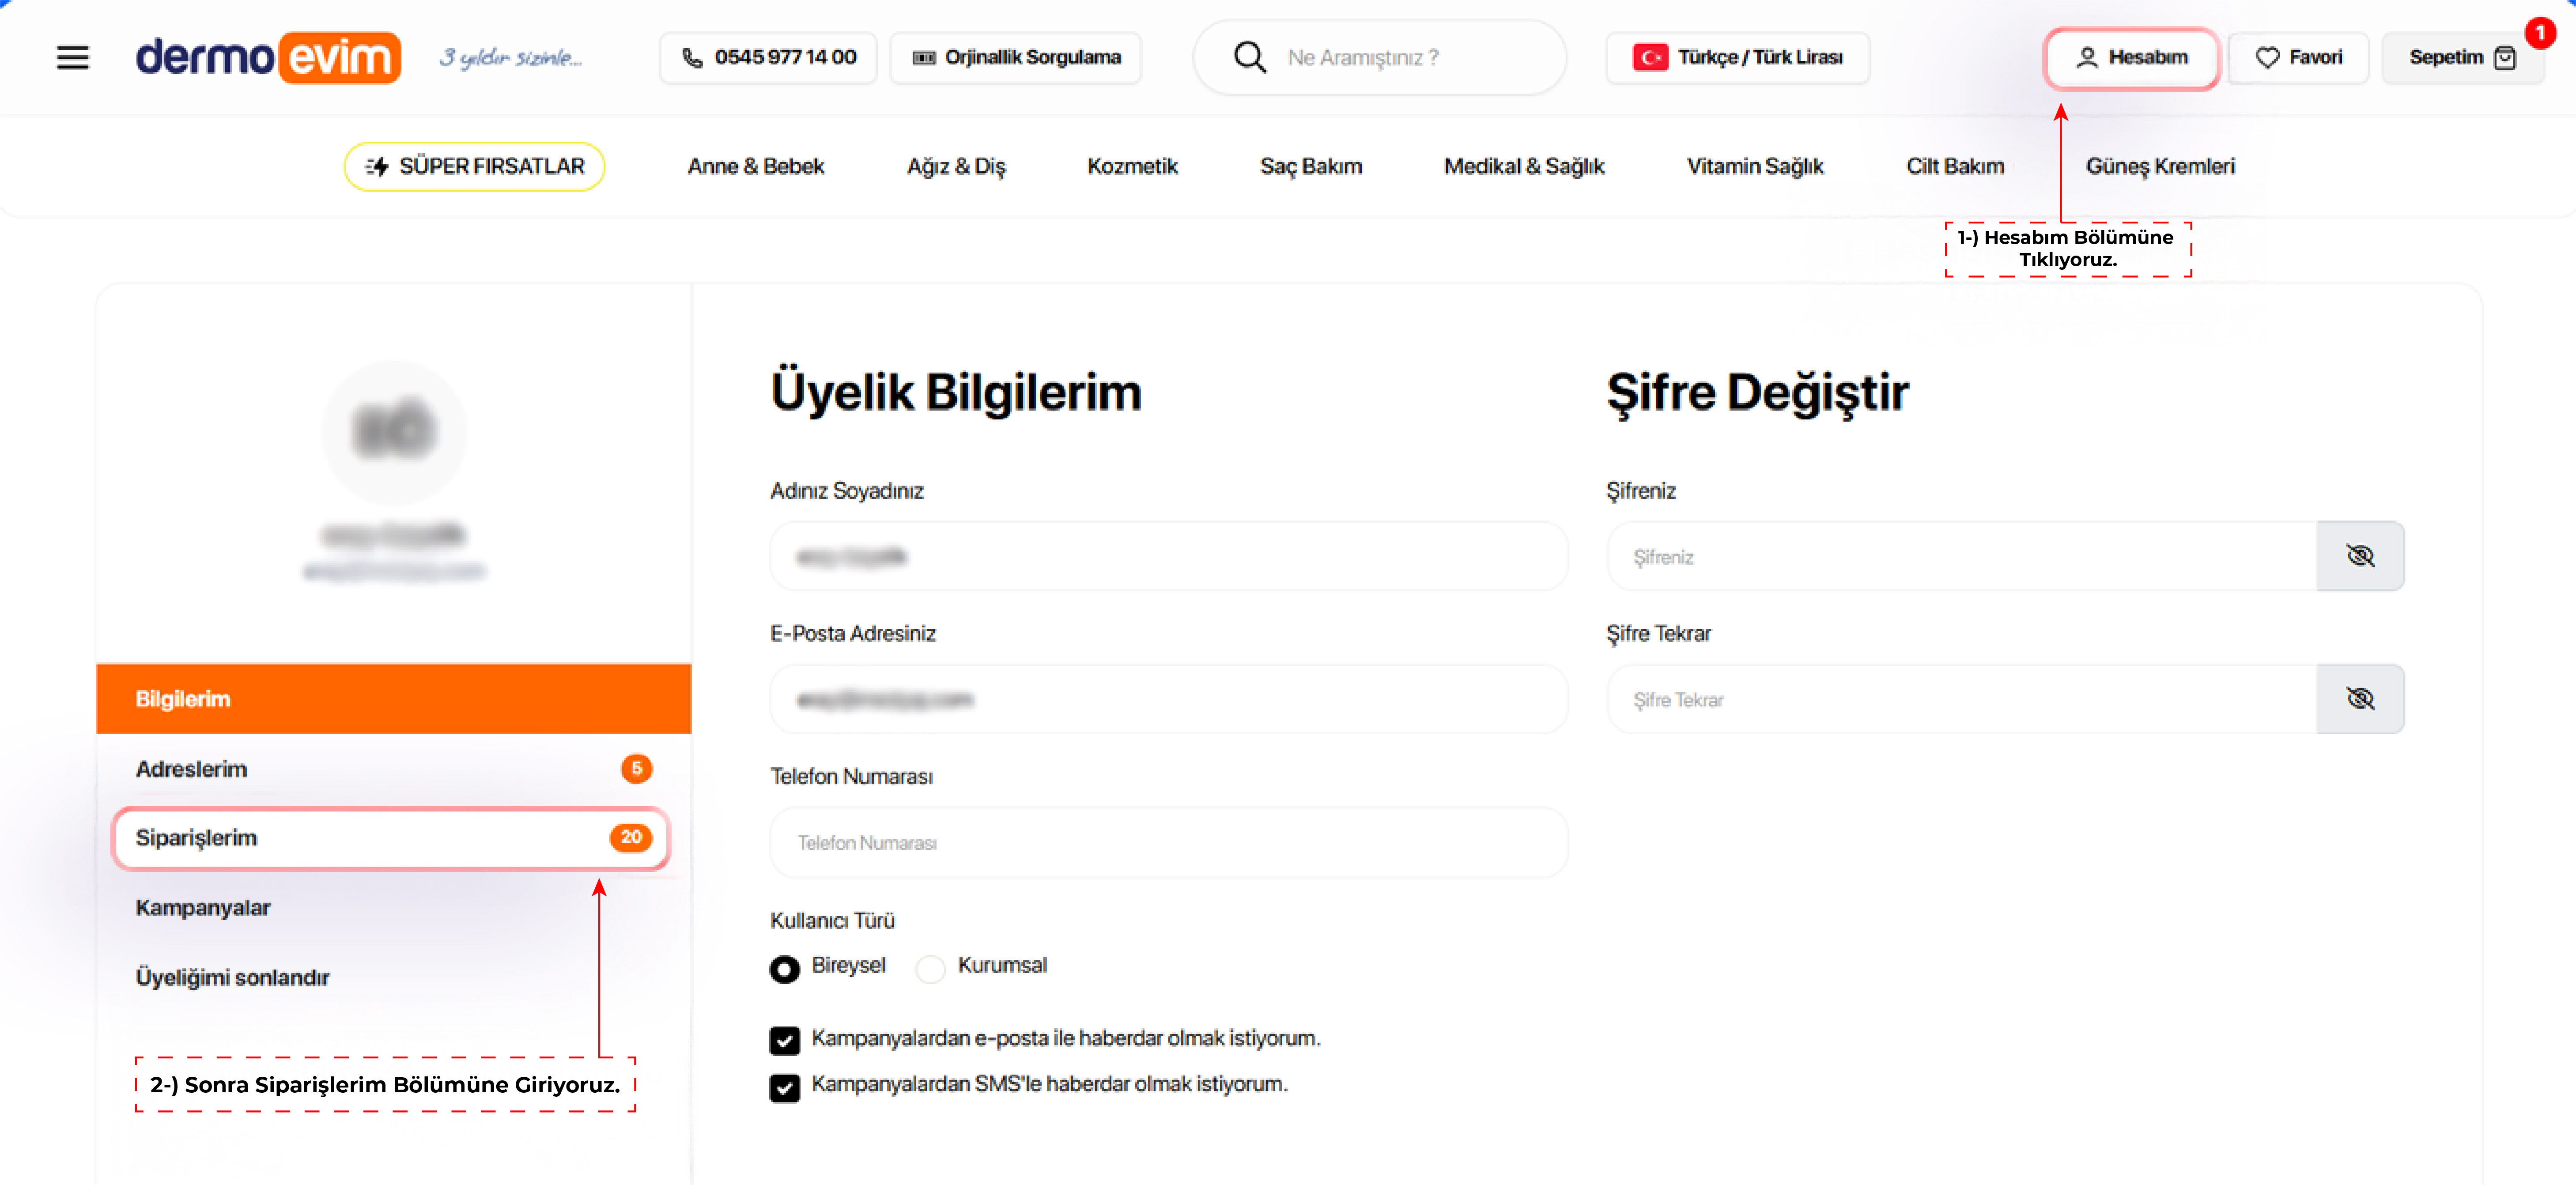Open the Hesabım account page

coord(2131,58)
